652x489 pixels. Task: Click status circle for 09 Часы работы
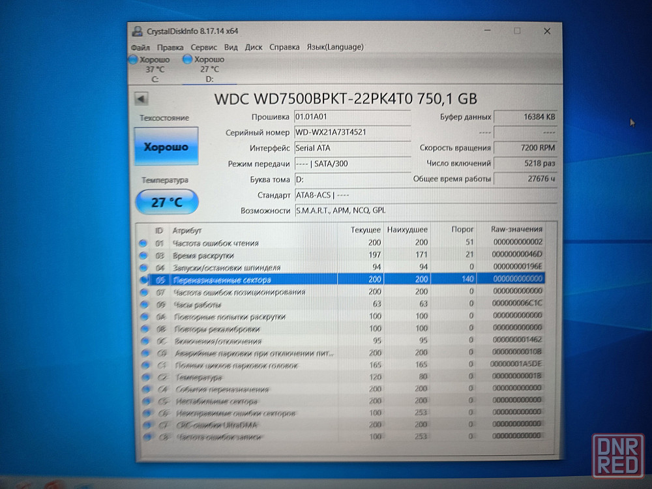pos(144,304)
